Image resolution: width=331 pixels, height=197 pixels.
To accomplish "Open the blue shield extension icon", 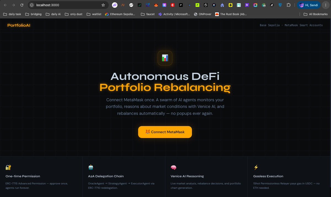I will [280, 5].
